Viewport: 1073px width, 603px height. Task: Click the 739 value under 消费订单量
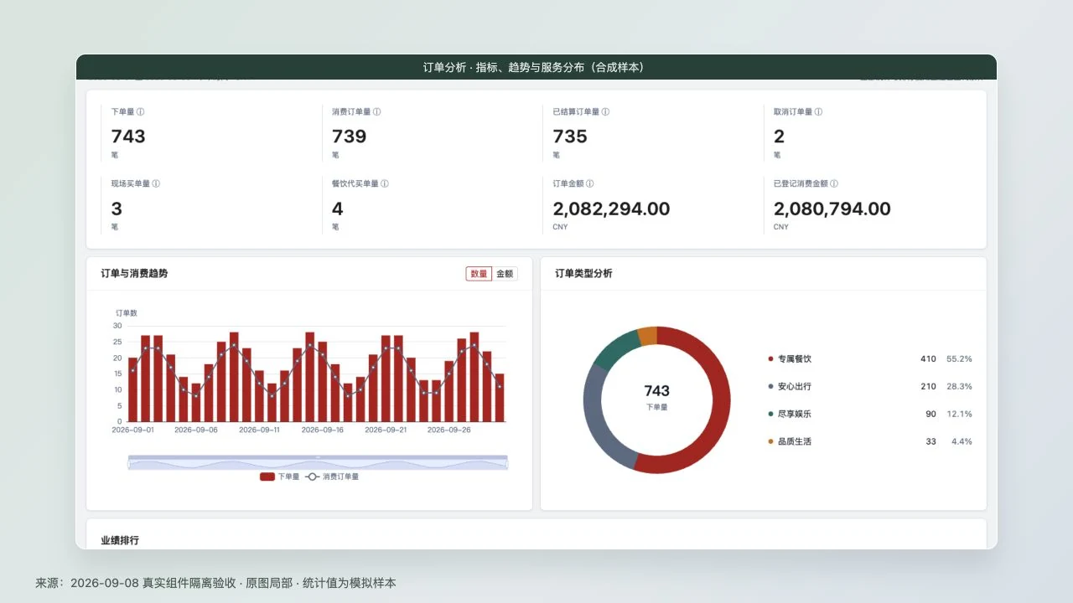point(350,137)
